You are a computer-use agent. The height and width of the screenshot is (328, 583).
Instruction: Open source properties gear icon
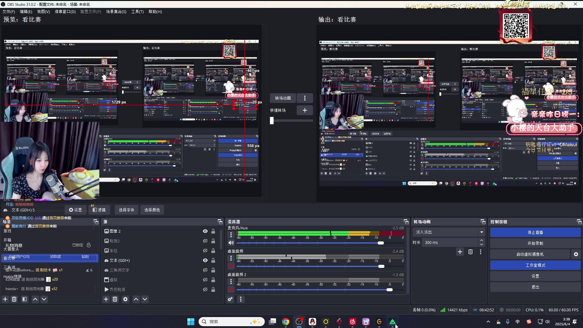125,299
